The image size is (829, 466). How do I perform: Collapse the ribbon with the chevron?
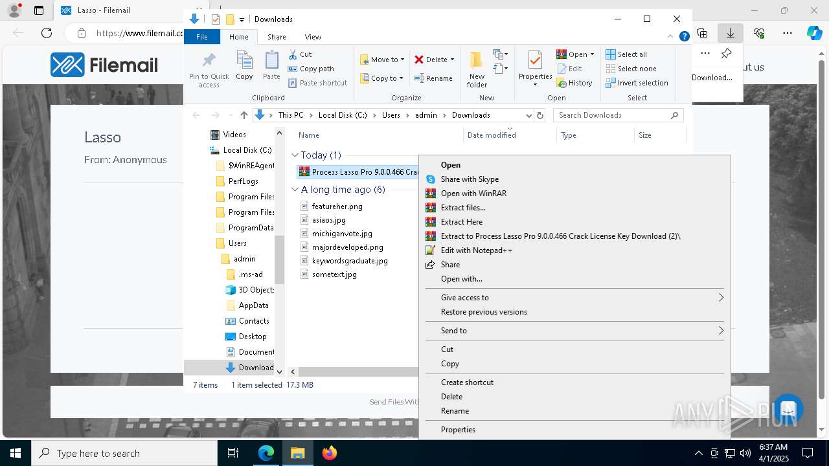671,37
